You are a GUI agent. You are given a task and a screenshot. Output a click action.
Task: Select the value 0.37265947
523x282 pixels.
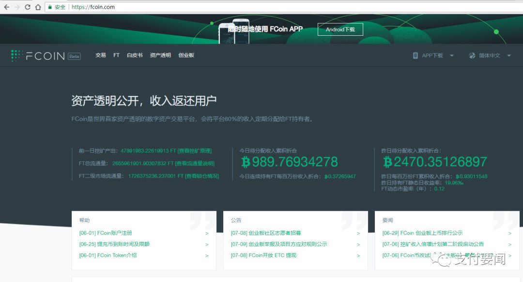[x=342, y=176]
